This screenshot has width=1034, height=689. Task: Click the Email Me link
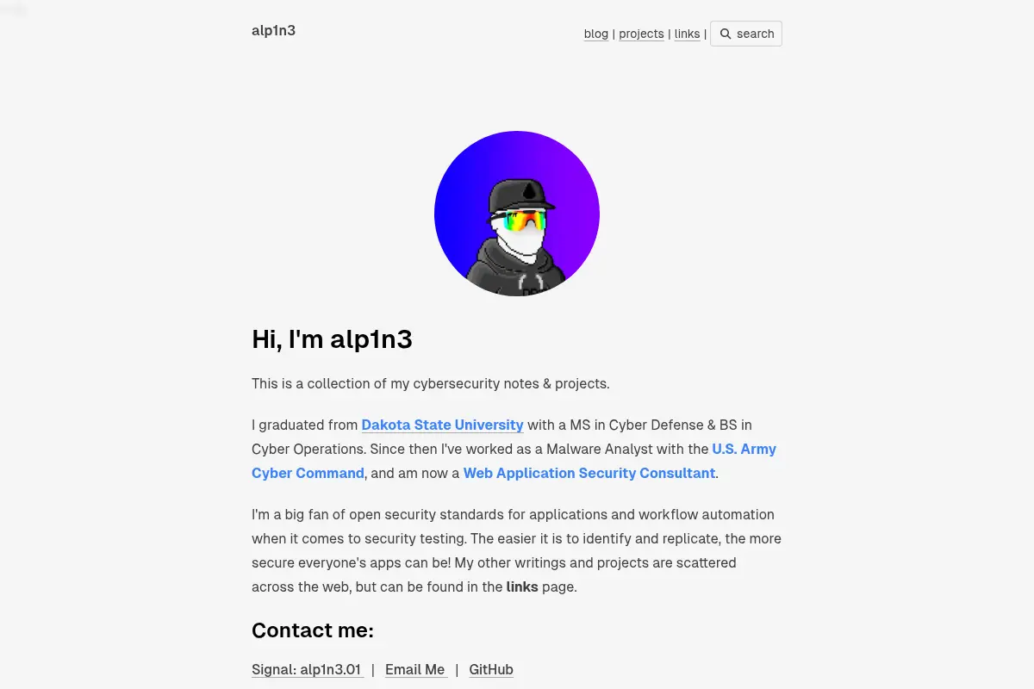(x=415, y=669)
